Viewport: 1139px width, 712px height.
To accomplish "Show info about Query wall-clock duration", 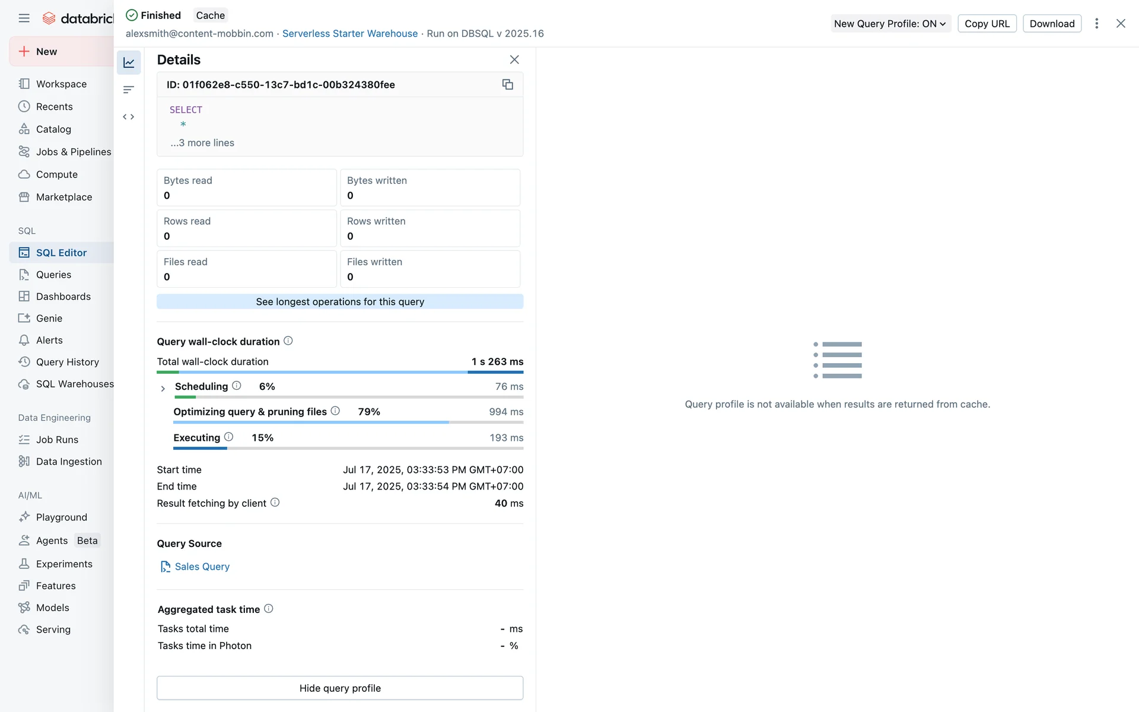I will [288, 341].
